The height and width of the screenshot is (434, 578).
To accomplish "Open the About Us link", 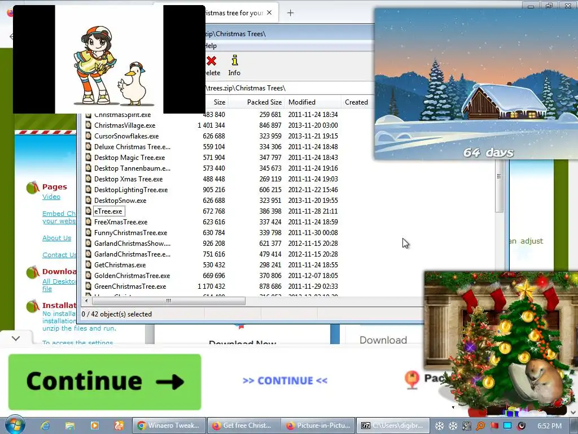I will coord(57,238).
